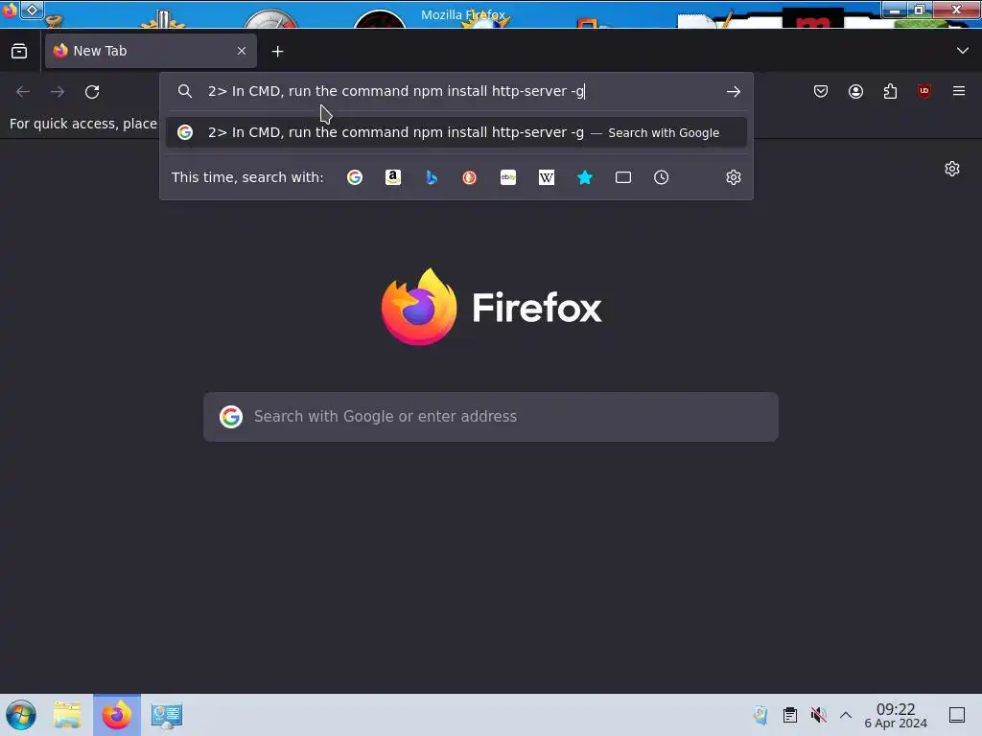Open a new tab with plus button
The width and height of the screenshot is (982, 736).
coord(277,52)
